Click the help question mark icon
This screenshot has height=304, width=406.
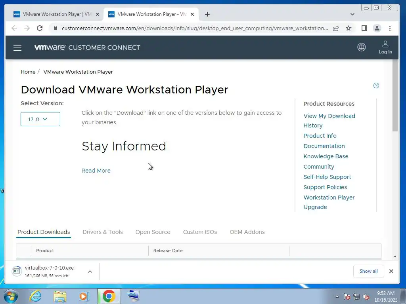click(376, 85)
